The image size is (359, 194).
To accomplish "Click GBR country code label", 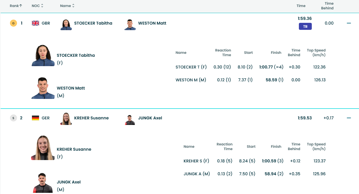I will click(46, 23).
